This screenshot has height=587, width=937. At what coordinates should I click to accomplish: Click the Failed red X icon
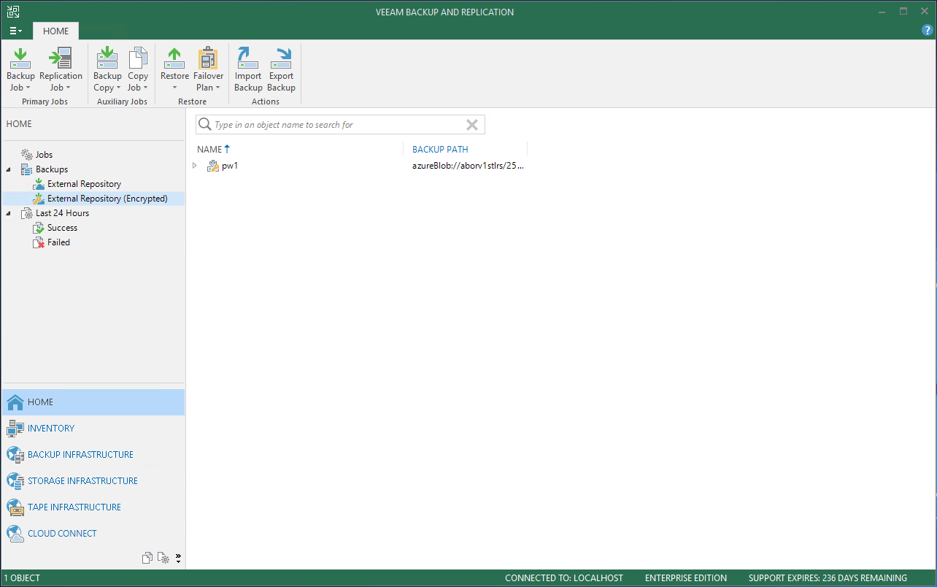(39, 242)
